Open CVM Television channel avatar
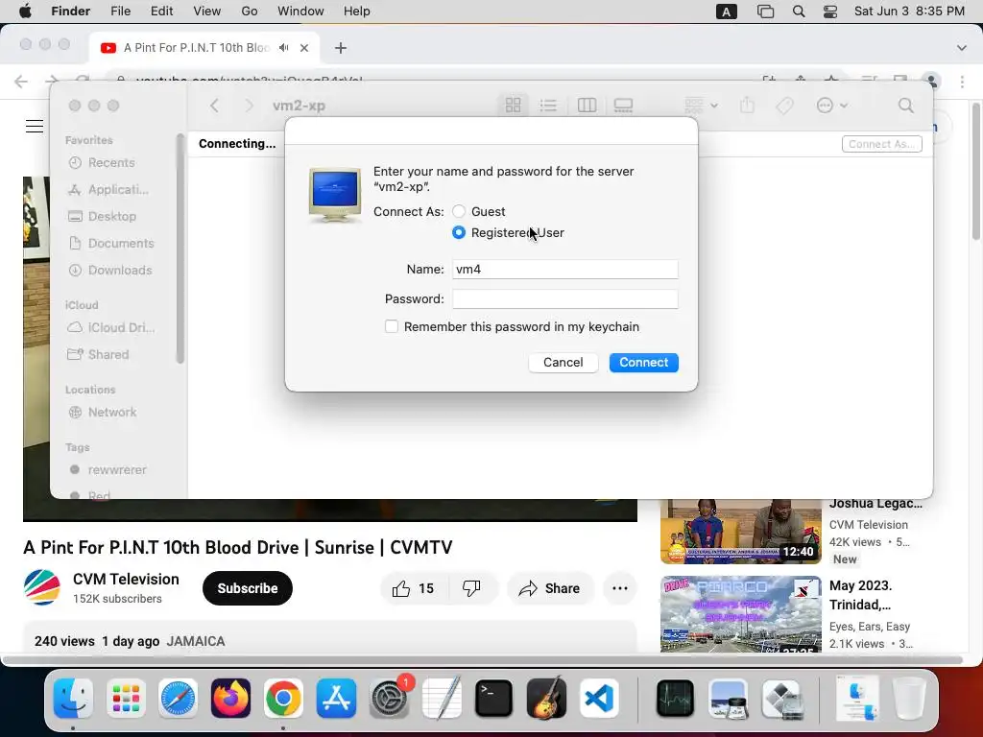The width and height of the screenshot is (983, 737). [42, 588]
